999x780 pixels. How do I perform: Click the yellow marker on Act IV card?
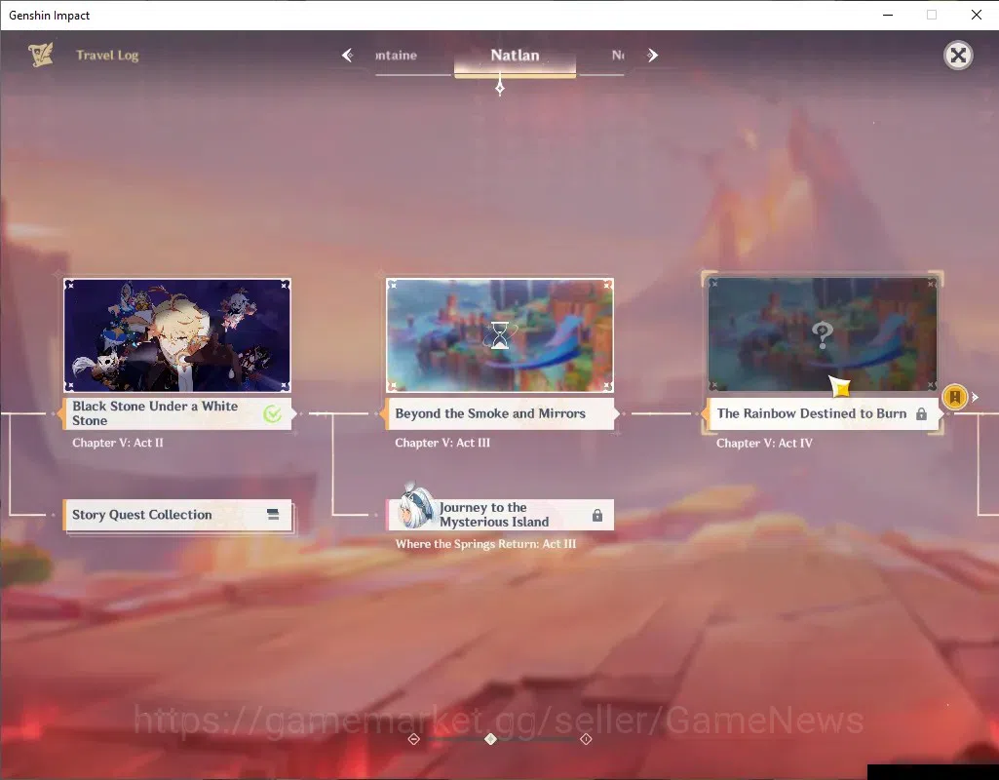pyautogui.click(x=841, y=386)
